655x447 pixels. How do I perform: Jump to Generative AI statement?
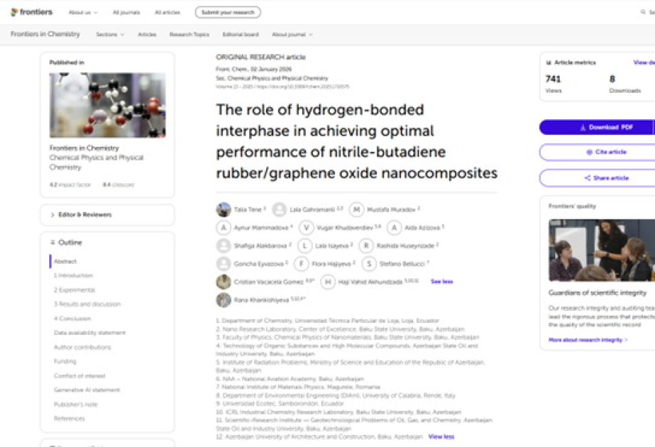point(87,390)
